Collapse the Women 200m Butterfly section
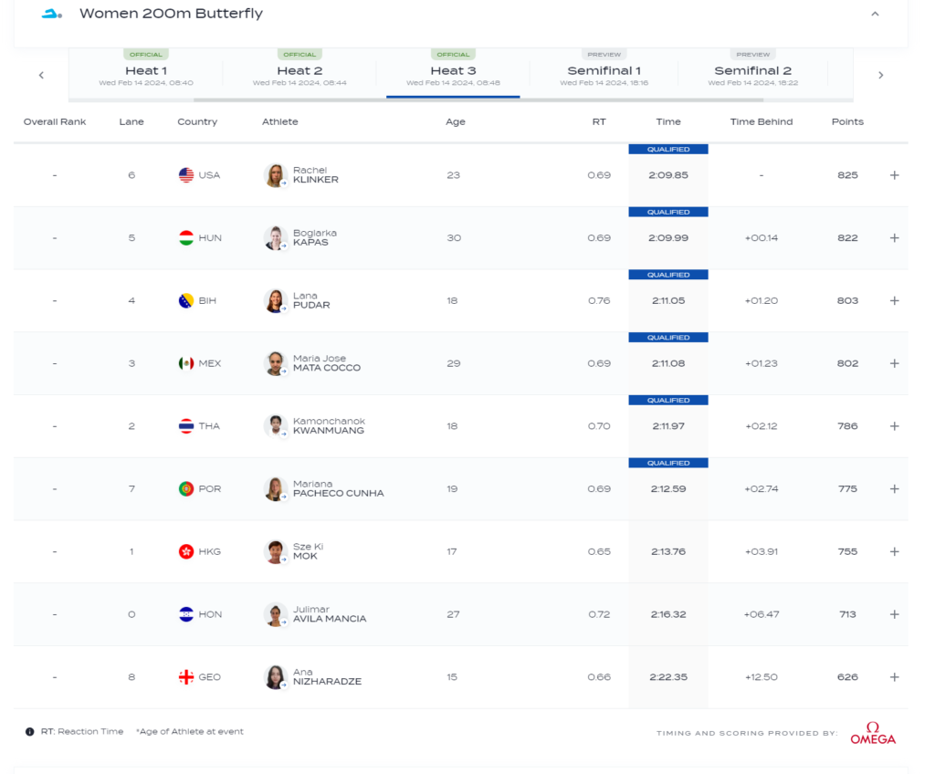Screen dimensions: 935x774 (875, 14)
